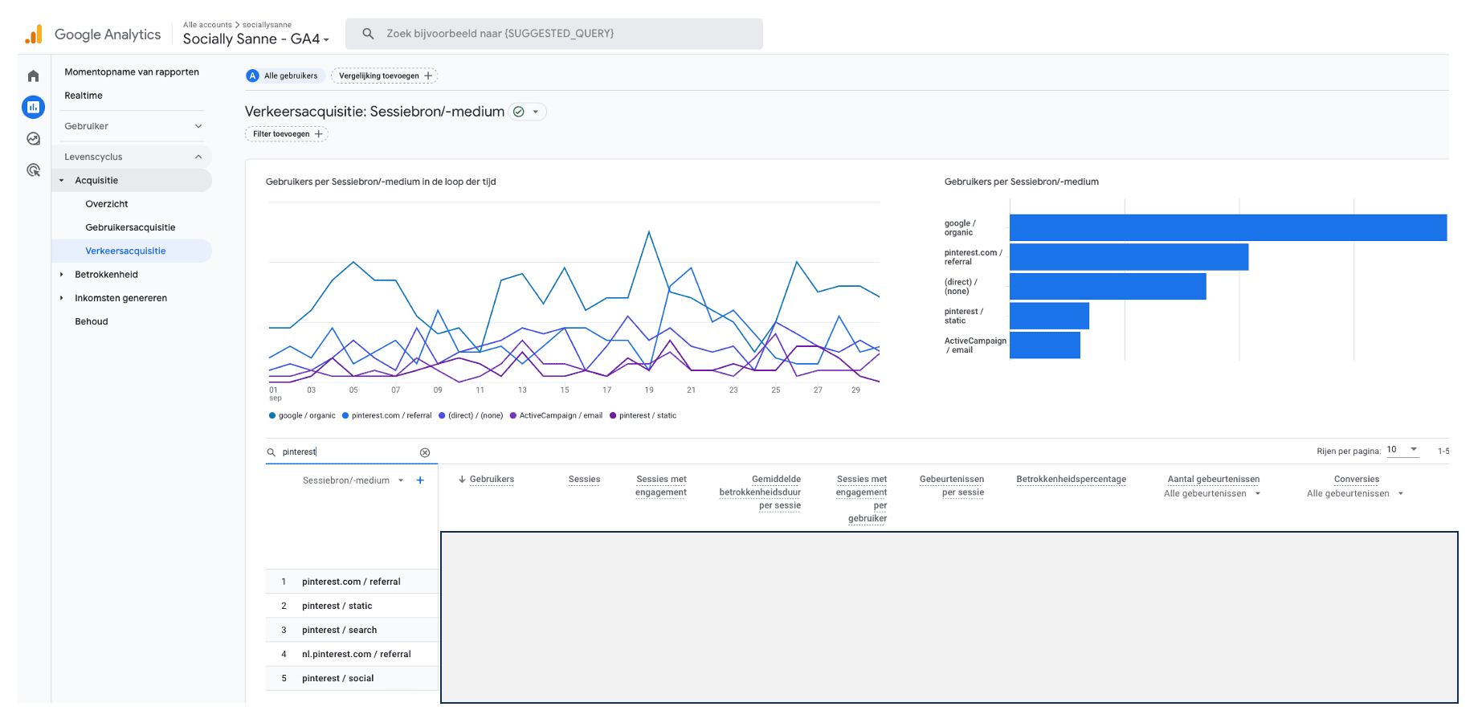This screenshot has height=723, width=1482.
Task: Open Overzicht under Acquisitie
Action: pos(107,204)
